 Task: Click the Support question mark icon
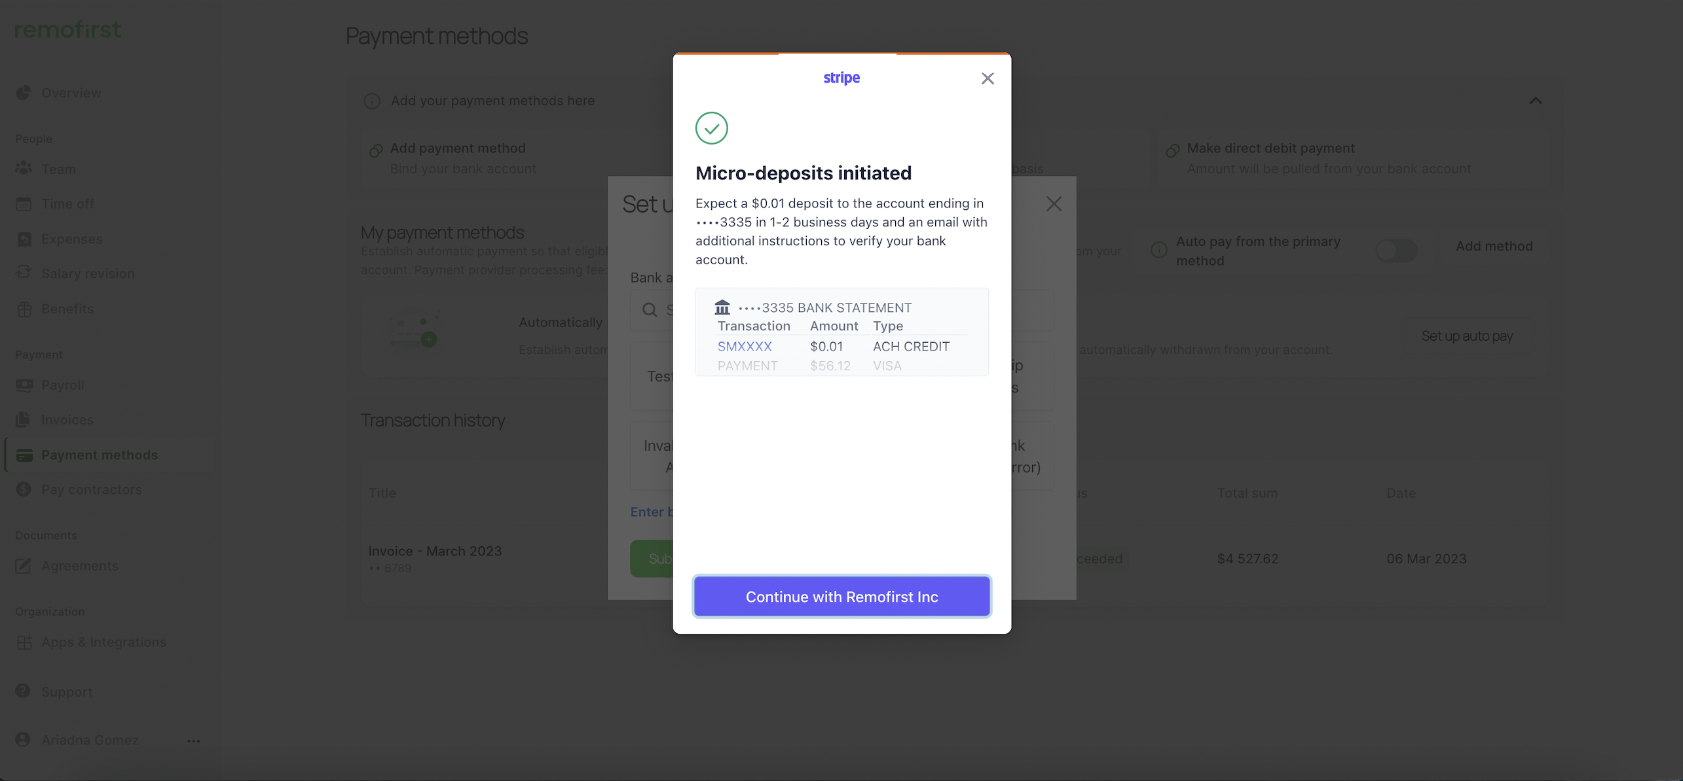coord(23,691)
